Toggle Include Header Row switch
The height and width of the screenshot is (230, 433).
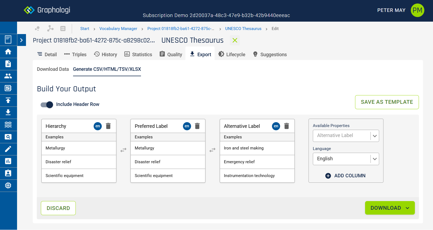pyautogui.click(x=47, y=105)
